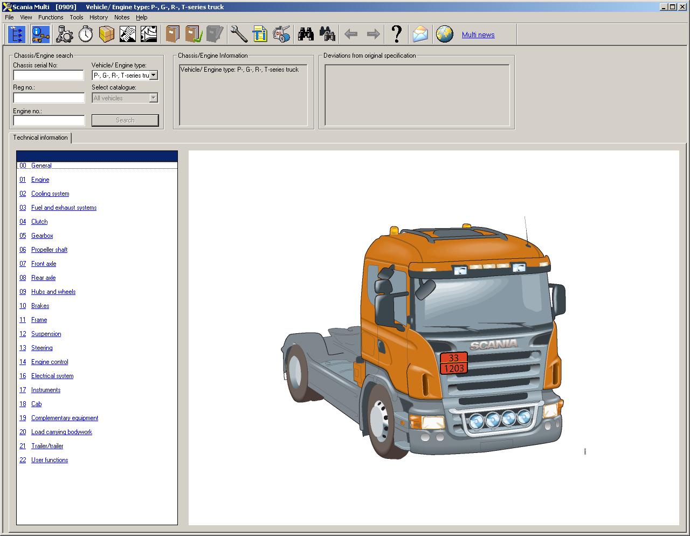690x536 pixels.
Task: Open the Clutch section link
Action: click(39, 222)
